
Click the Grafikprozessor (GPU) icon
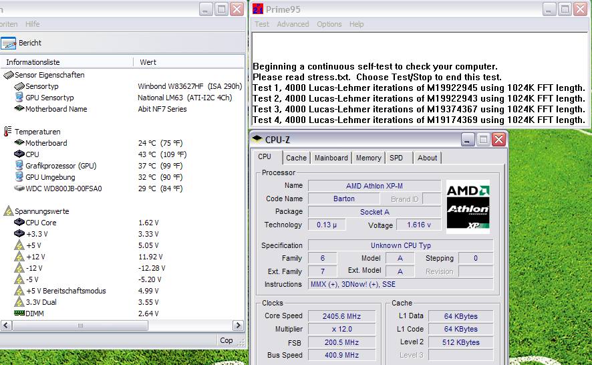click(19, 166)
